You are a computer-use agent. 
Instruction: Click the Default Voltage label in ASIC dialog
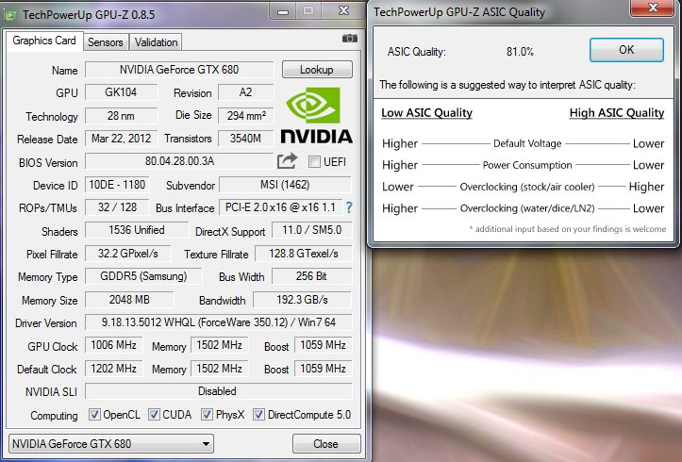(x=527, y=143)
